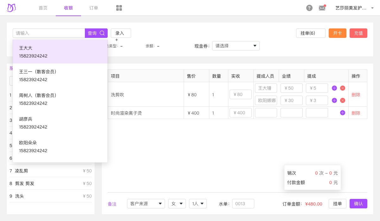Click the 水单 number input field
Viewport: 380px width, 221px height.
(x=243, y=204)
